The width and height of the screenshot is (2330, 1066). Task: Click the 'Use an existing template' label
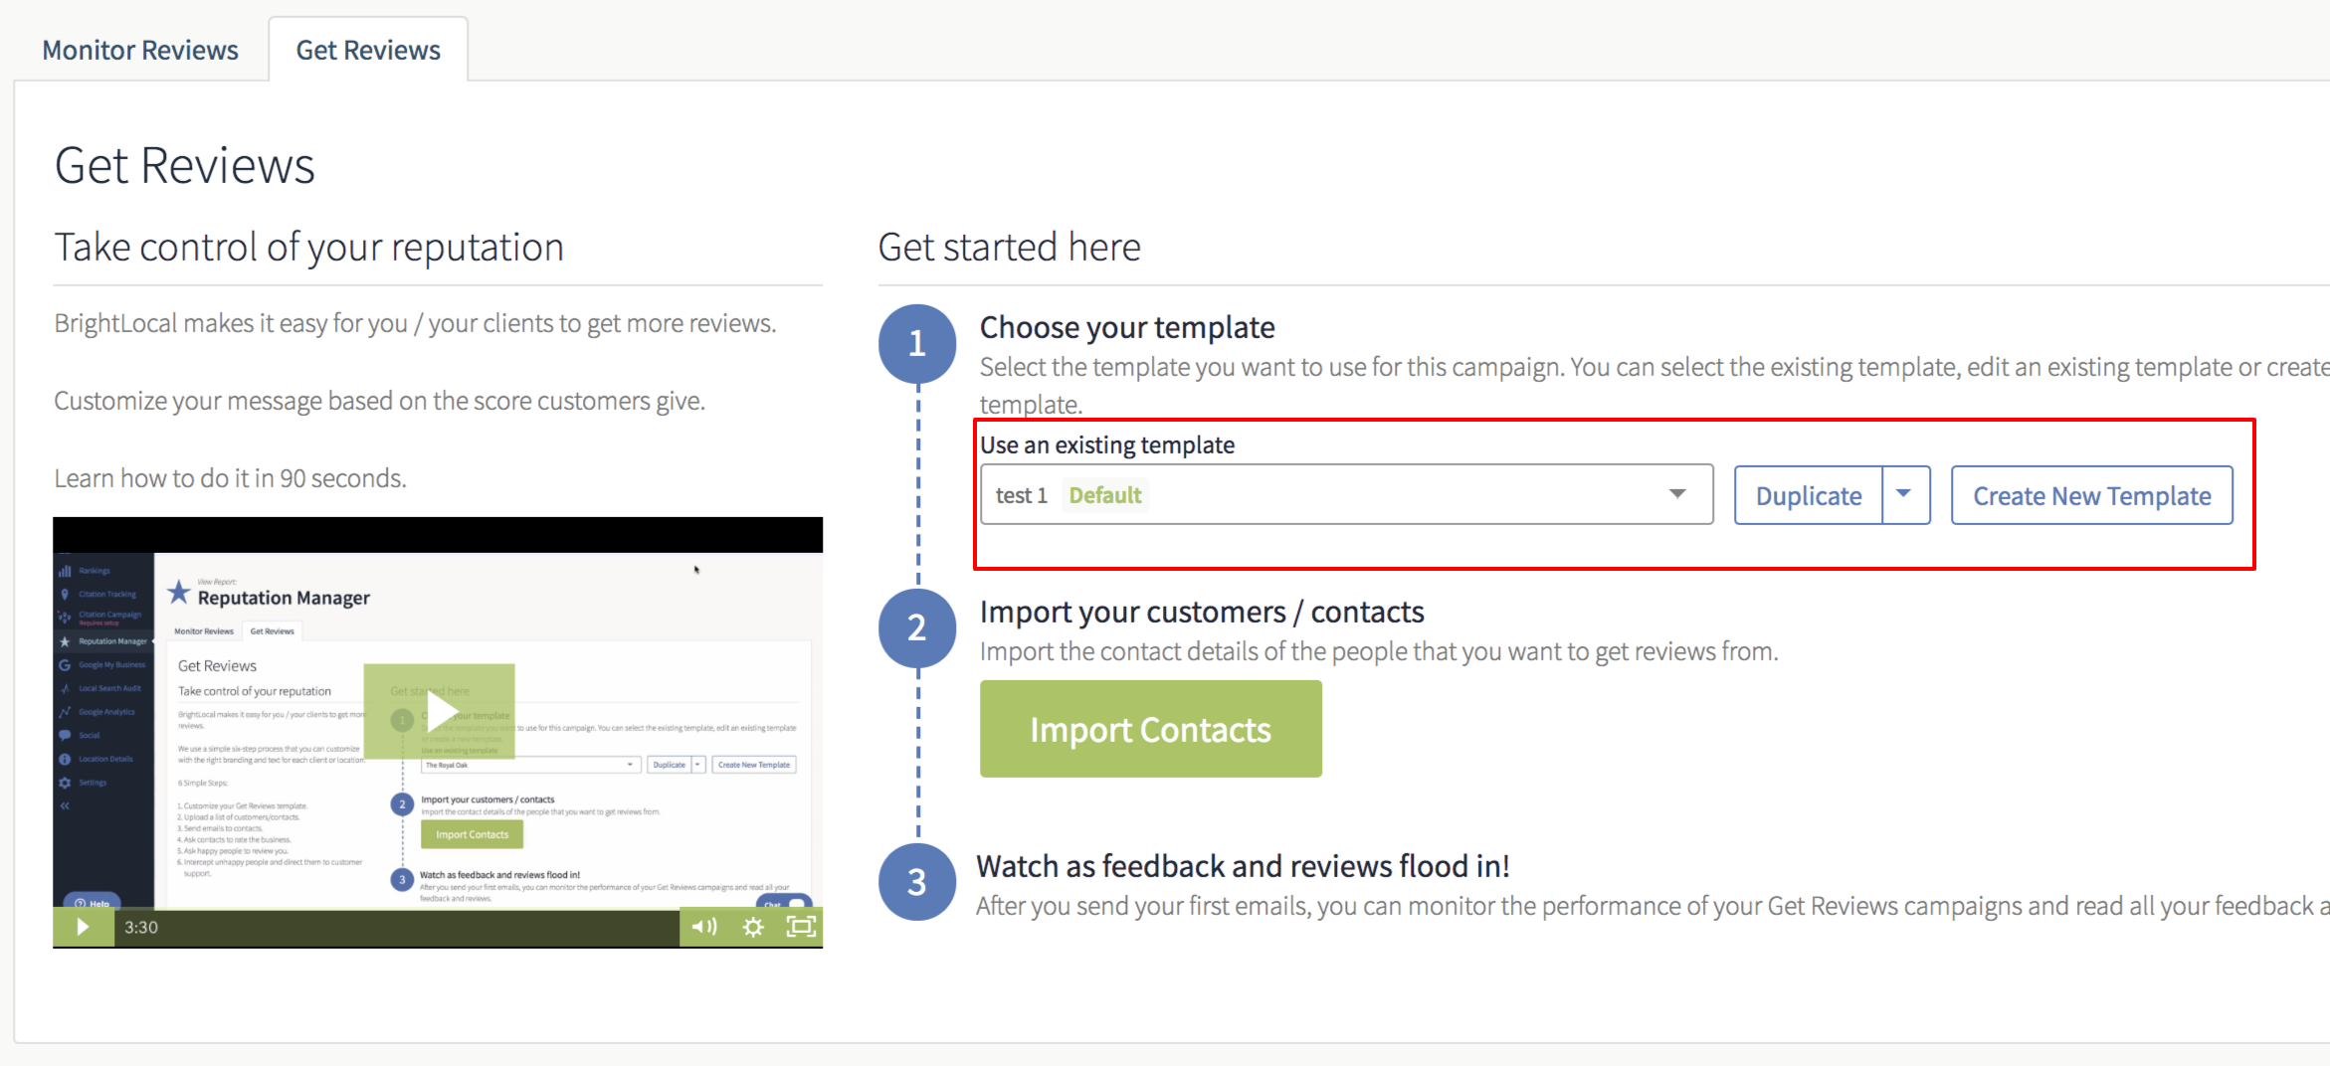tap(1107, 444)
